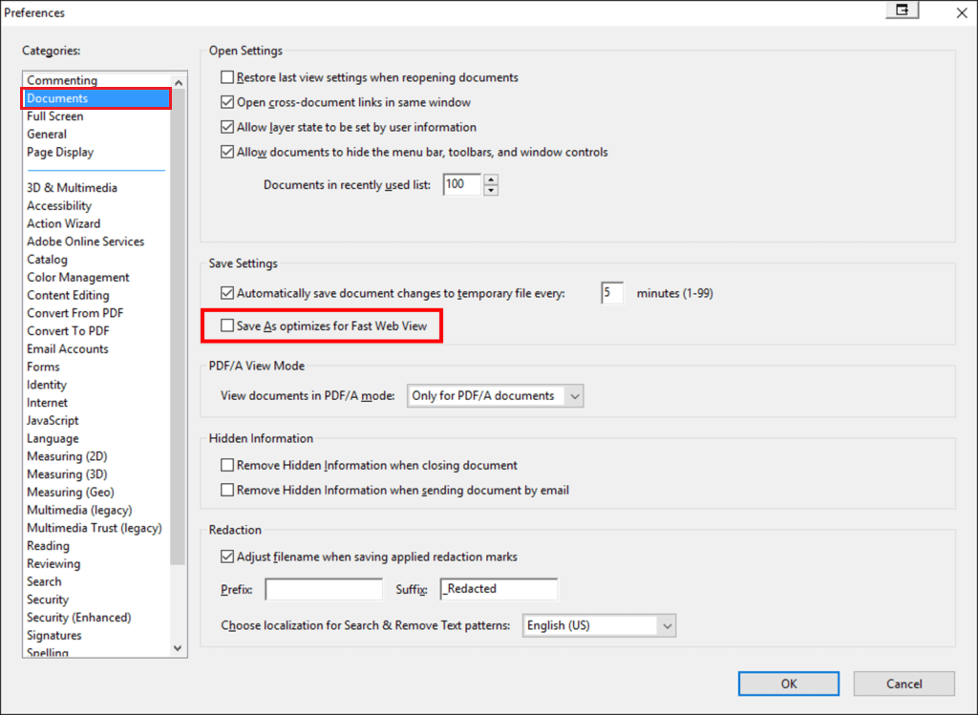
Task: Click the Prefix input field
Action: (x=323, y=589)
